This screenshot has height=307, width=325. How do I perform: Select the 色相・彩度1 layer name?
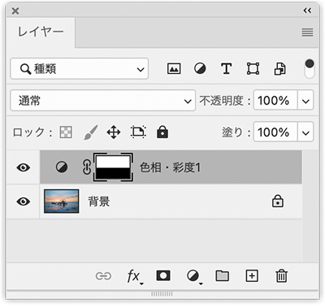[170, 167]
